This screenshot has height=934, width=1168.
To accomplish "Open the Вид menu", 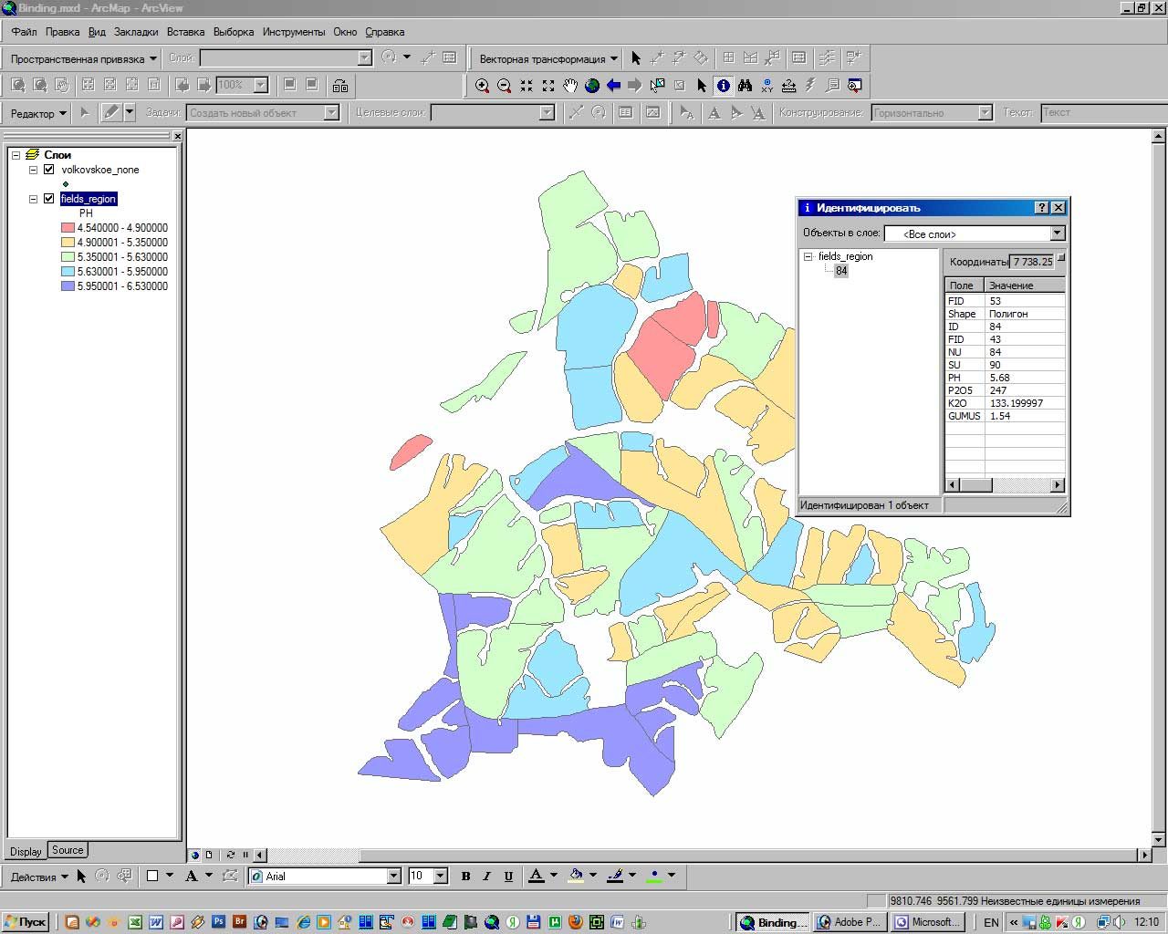I will point(97,32).
